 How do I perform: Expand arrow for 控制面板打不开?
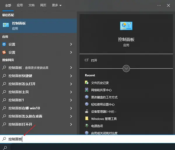click(x=71, y=124)
